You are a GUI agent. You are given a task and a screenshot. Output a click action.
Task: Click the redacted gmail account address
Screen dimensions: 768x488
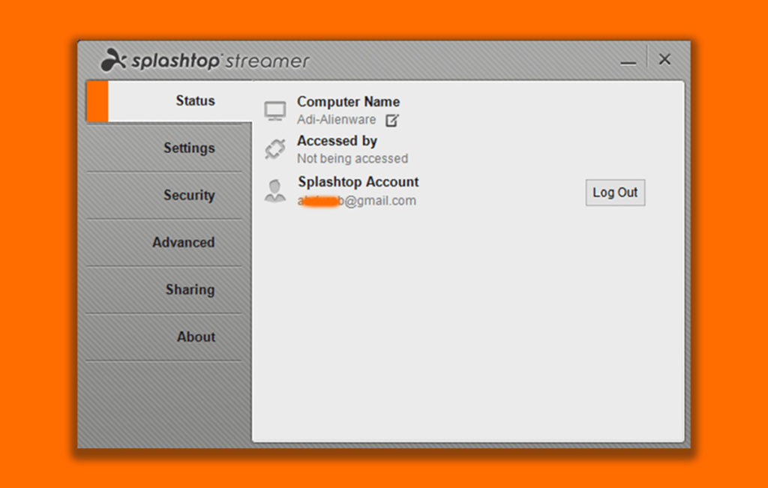(x=356, y=200)
